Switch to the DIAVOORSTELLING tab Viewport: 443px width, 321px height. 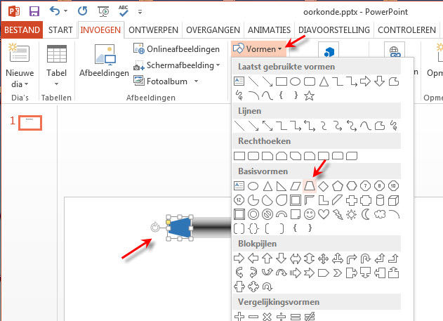pyautogui.click(x=334, y=30)
